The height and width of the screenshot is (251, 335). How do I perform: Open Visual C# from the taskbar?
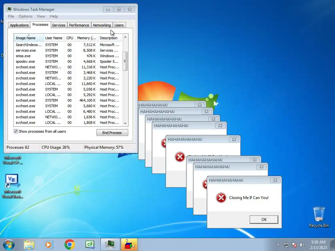(x=90, y=244)
